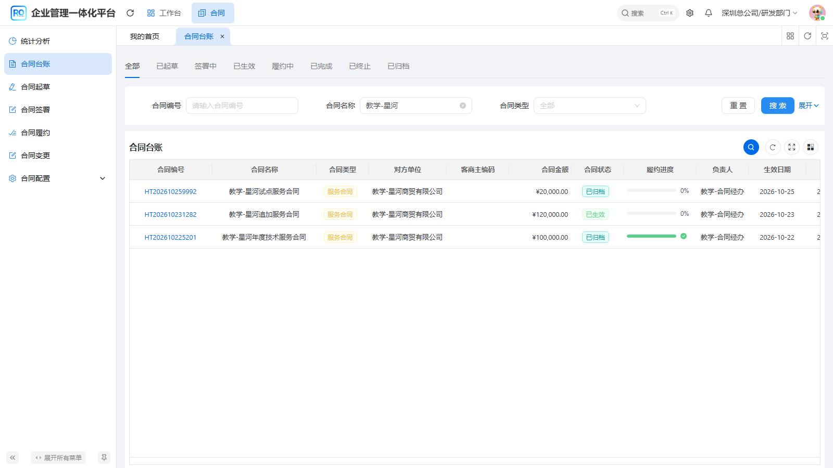Toggle fullscreen content icon in tab bar
Image resolution: width=833 pixels, height=468 pixels.
[x=825, y=36]
